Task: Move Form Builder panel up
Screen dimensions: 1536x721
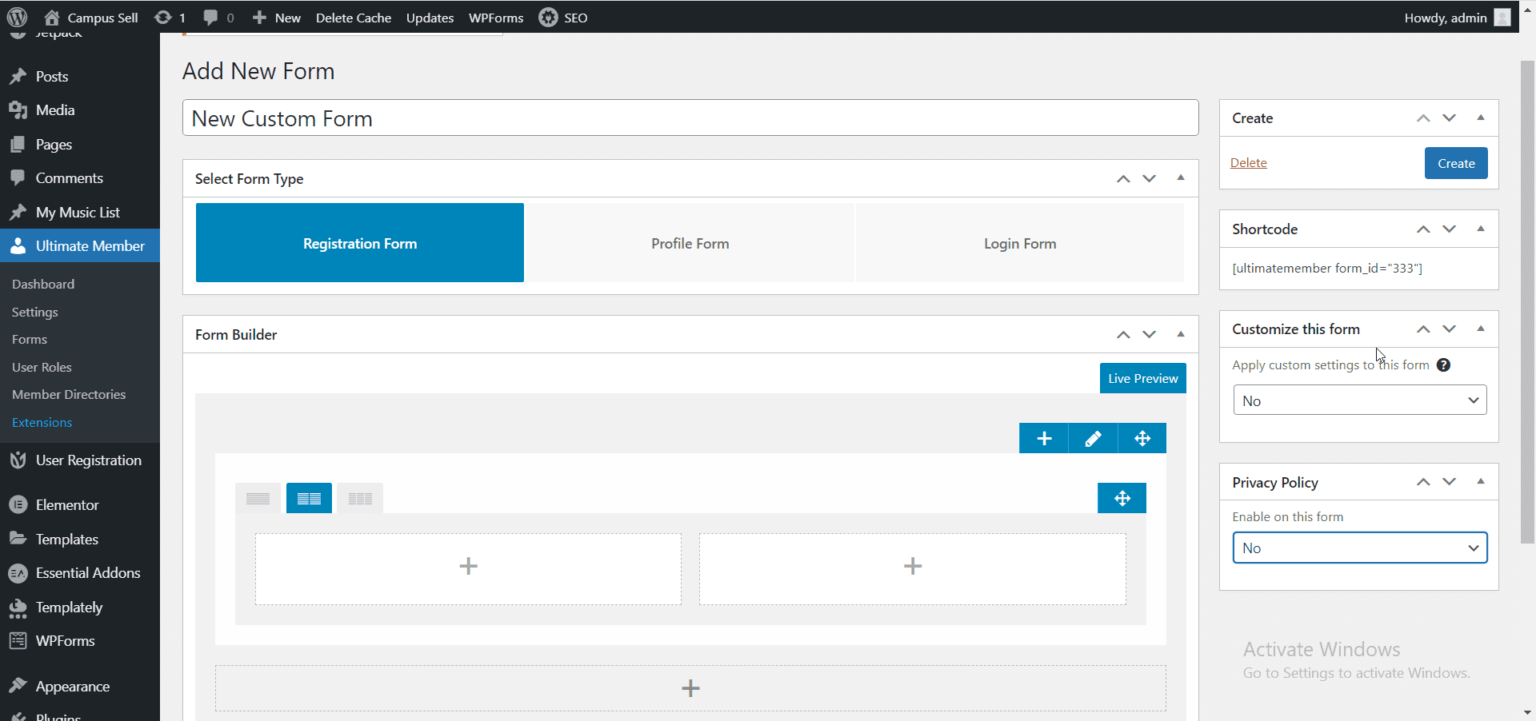Action: coord(1123,335)
